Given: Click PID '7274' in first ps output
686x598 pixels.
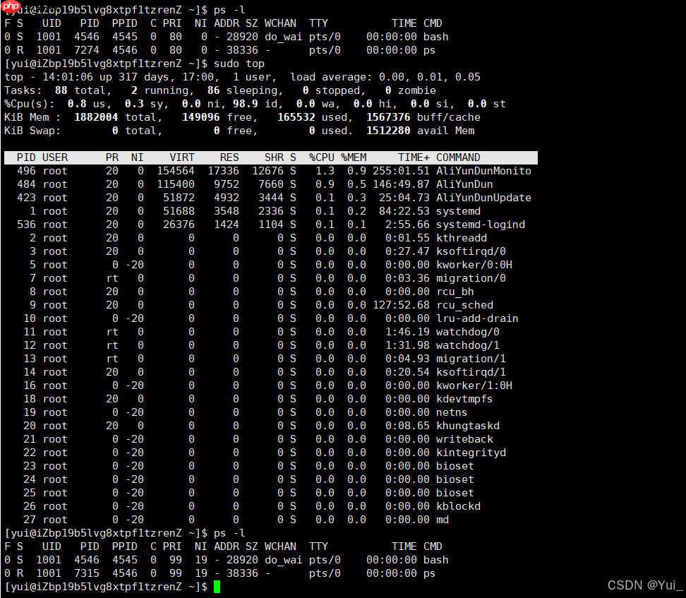Looking at the screenshot, I should tap(87, 50).
